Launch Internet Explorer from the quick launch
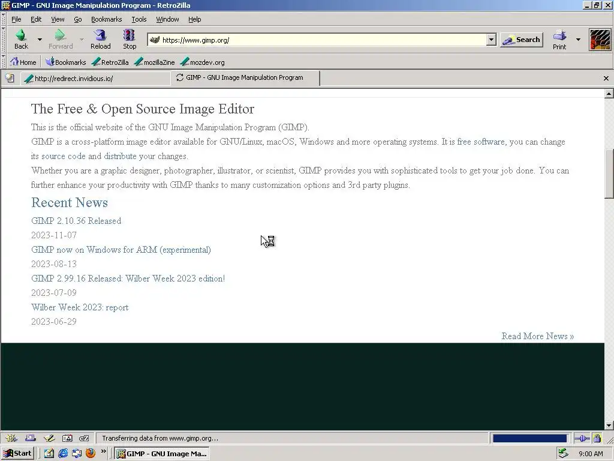This screenshot has height=461, width=614. (x=62, y=454)
